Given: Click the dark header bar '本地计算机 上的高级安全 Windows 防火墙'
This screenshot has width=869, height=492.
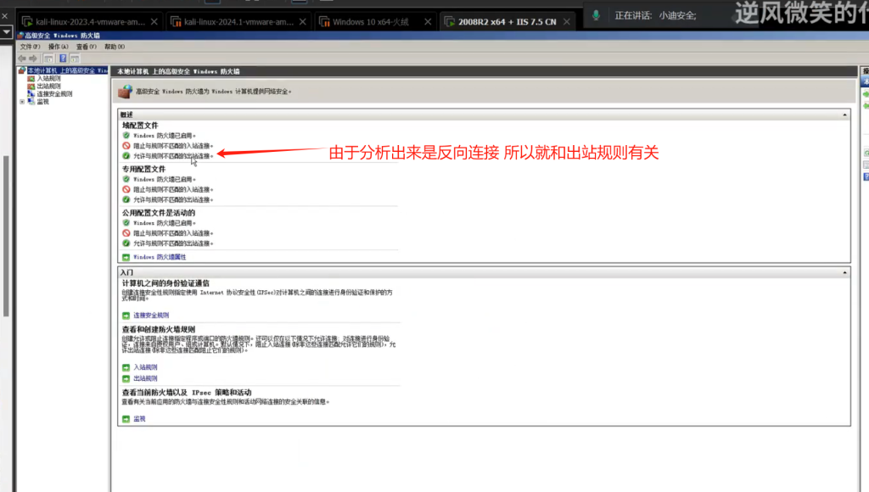Looking at the screenshot, I should [x=484, y=71].
